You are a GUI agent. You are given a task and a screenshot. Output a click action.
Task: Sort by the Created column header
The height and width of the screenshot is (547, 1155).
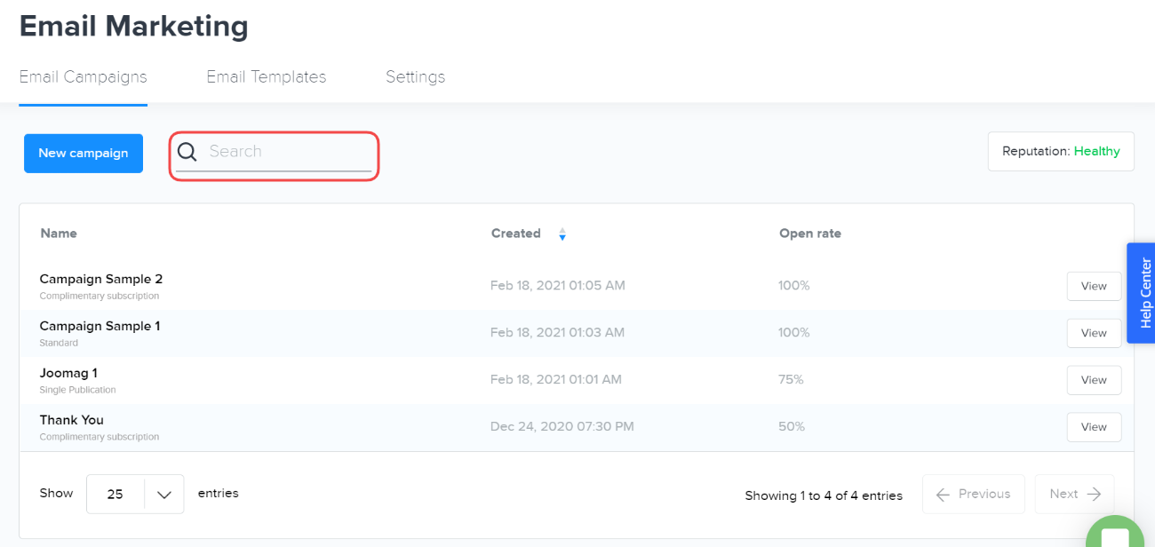pyautogui.click(x=515, y=234)
